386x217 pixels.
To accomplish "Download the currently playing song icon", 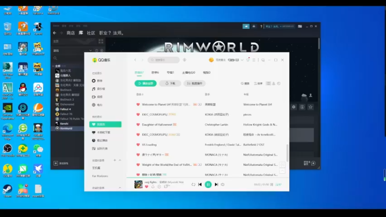I will point(152,187).
